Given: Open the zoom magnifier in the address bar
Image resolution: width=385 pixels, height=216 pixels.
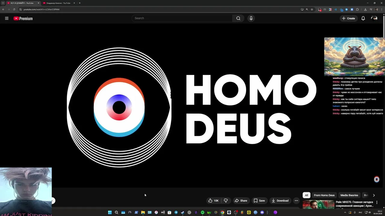Looking at the screenshot, I should click(x=307, y=9).
